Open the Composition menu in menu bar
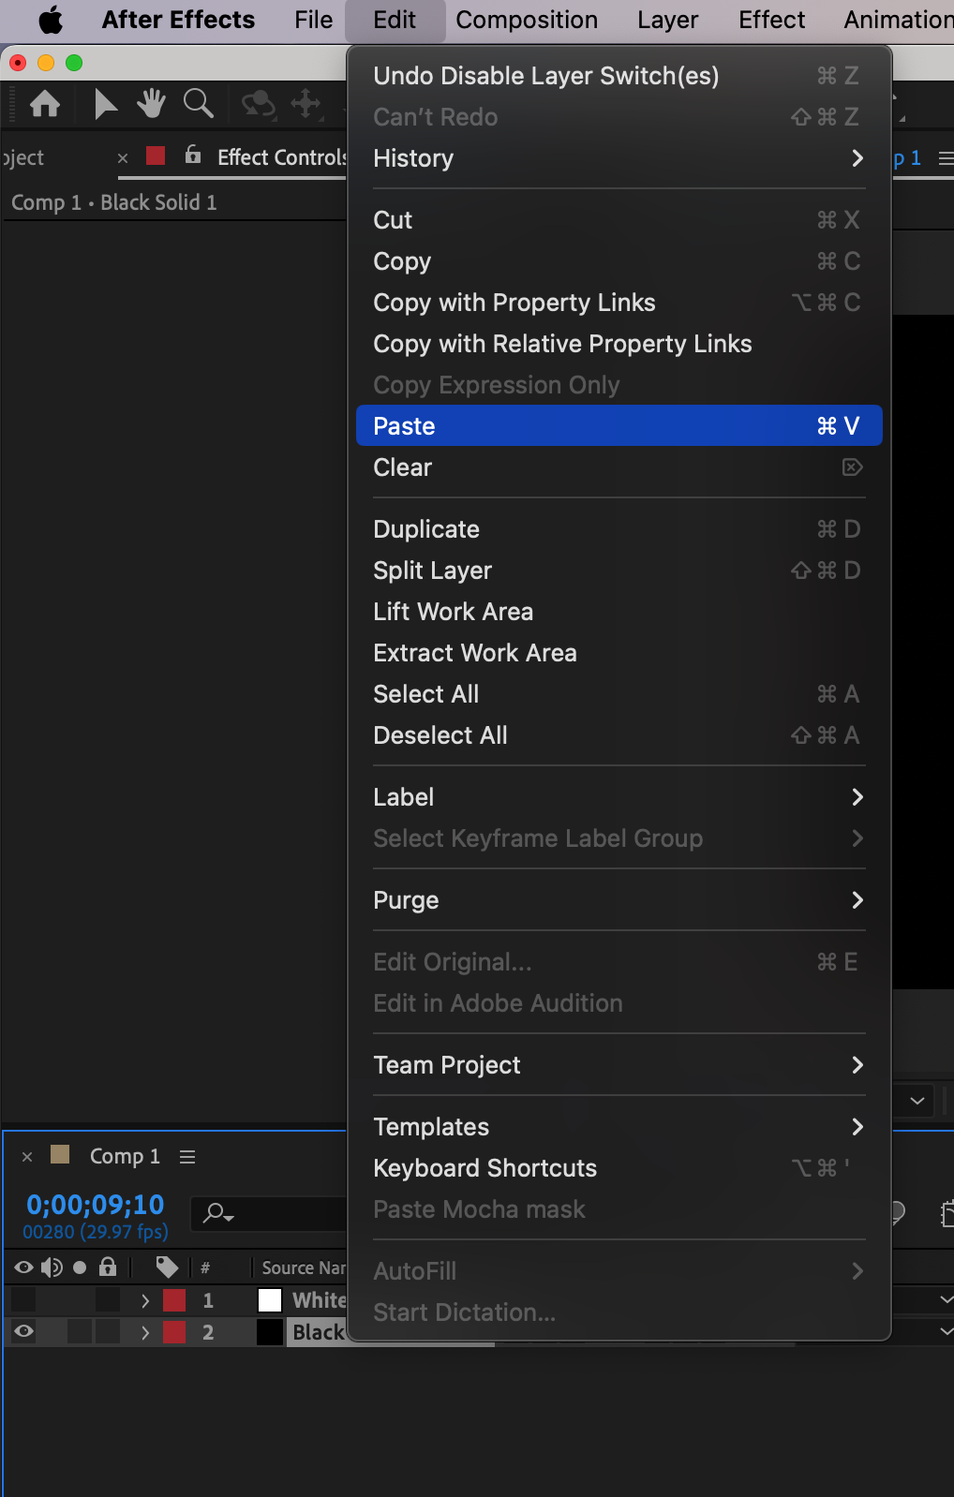 tap(527, 20)
